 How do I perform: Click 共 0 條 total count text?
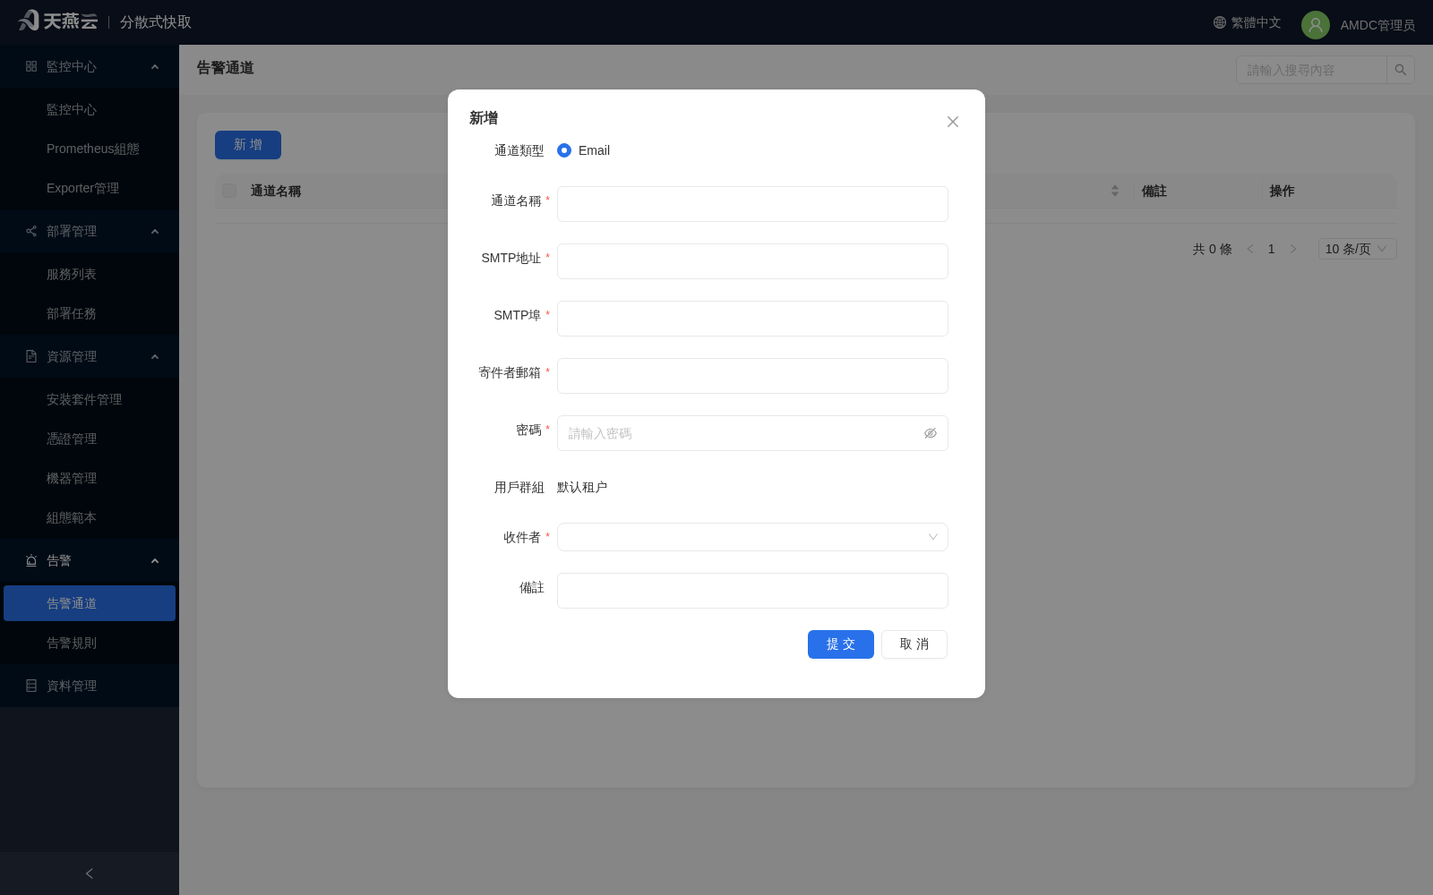point(1213,249)
